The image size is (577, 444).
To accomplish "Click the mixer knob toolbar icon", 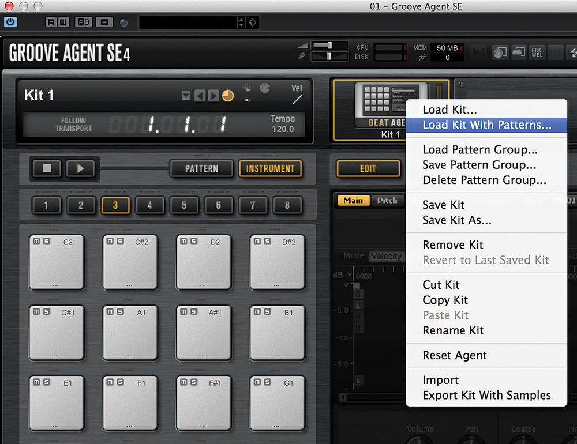I will click(x=500, y=52).
